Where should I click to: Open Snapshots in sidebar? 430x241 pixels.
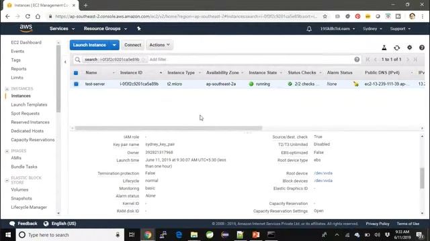pos(21,198)
